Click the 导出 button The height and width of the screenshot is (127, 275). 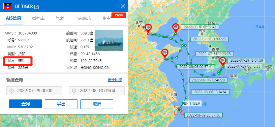coord(61,104)
